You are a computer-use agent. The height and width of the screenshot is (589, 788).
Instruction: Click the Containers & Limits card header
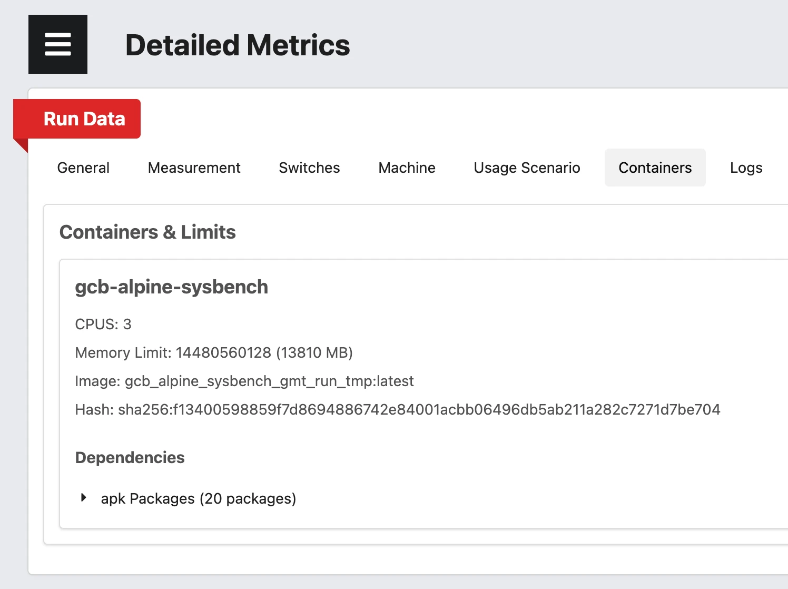148,232
